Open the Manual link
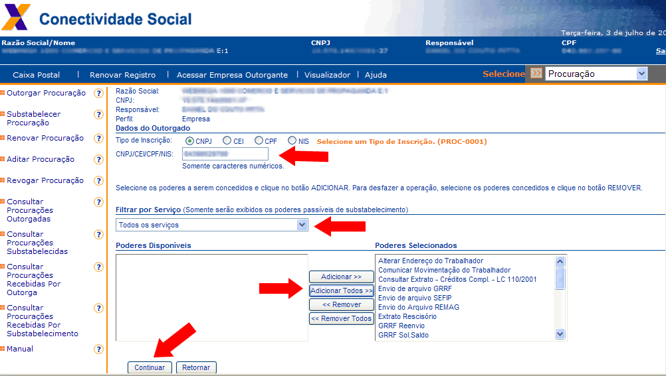 [20, 348]
